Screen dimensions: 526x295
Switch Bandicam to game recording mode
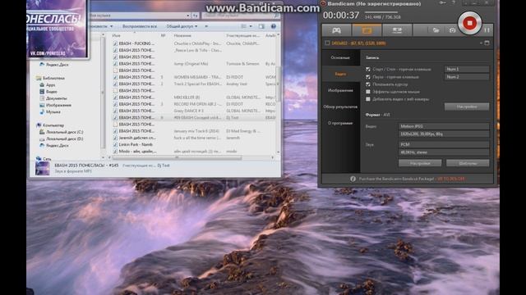336,30
